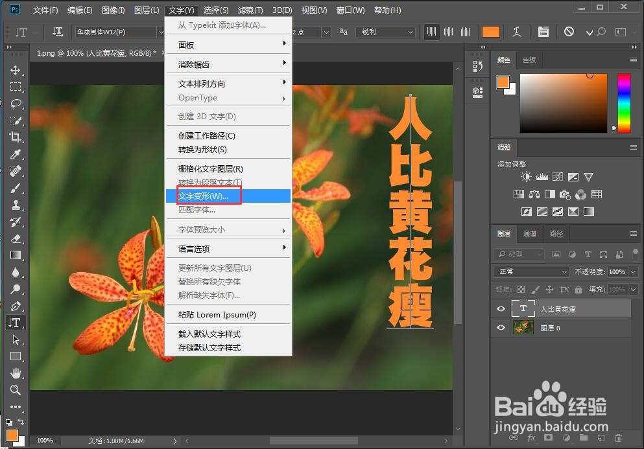Screen dimensions: 644x449
Task: Toggle text orientation button in options bar
Action: 58,32
